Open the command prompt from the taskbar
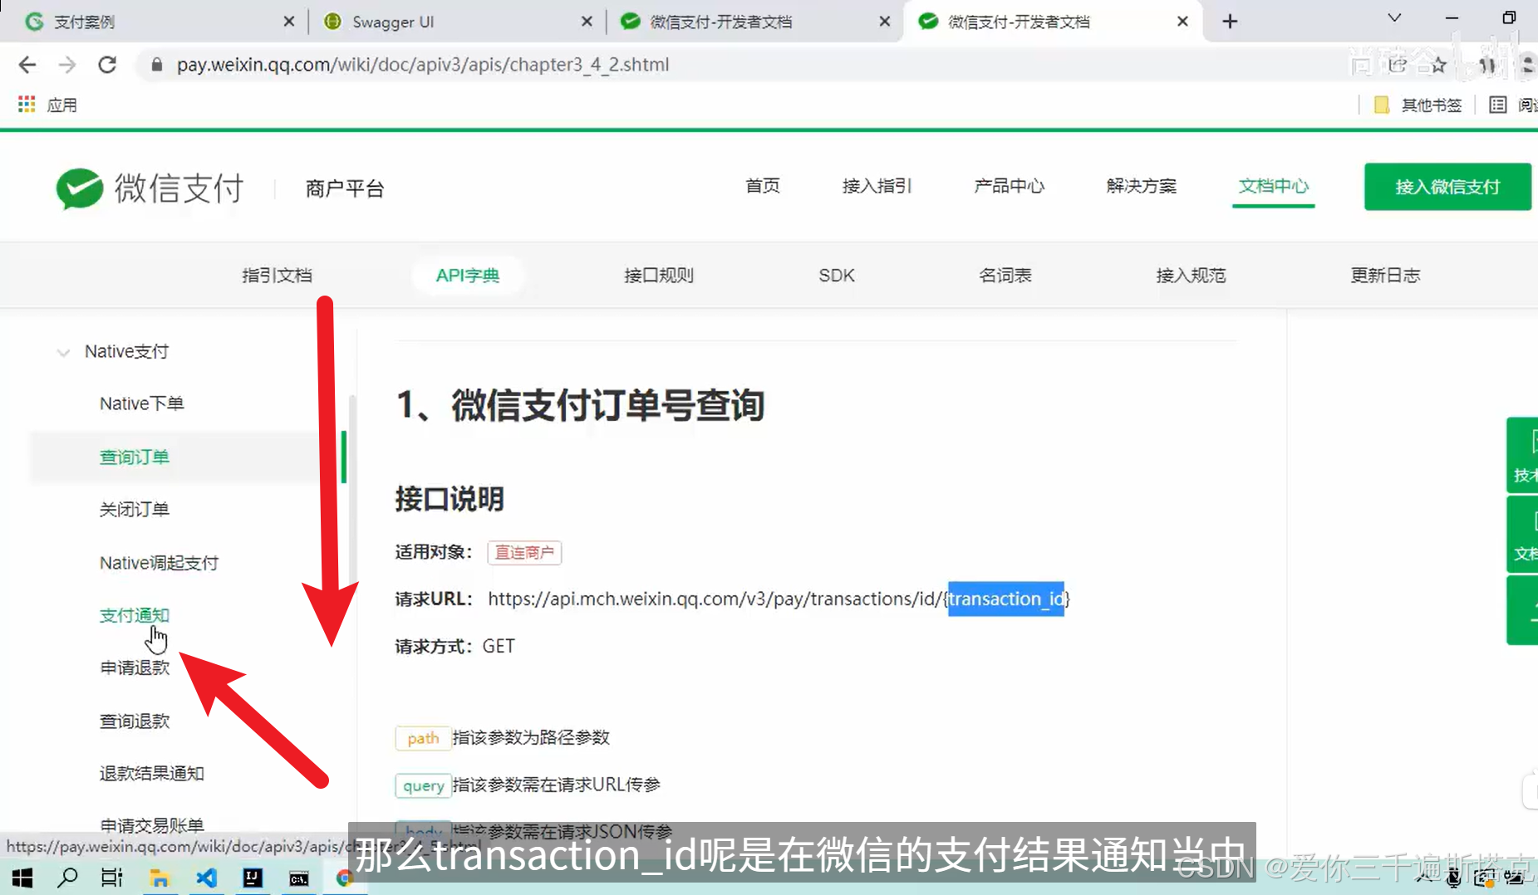This screenshot has height=895, width=1538. click(299, 878)
